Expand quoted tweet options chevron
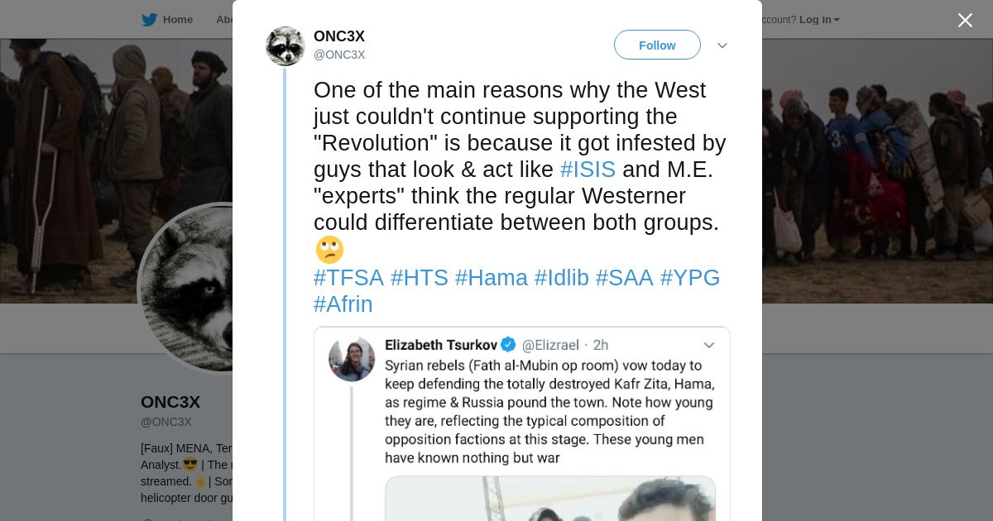The height and width of the screenshot is (521, 993). point(708,345)
